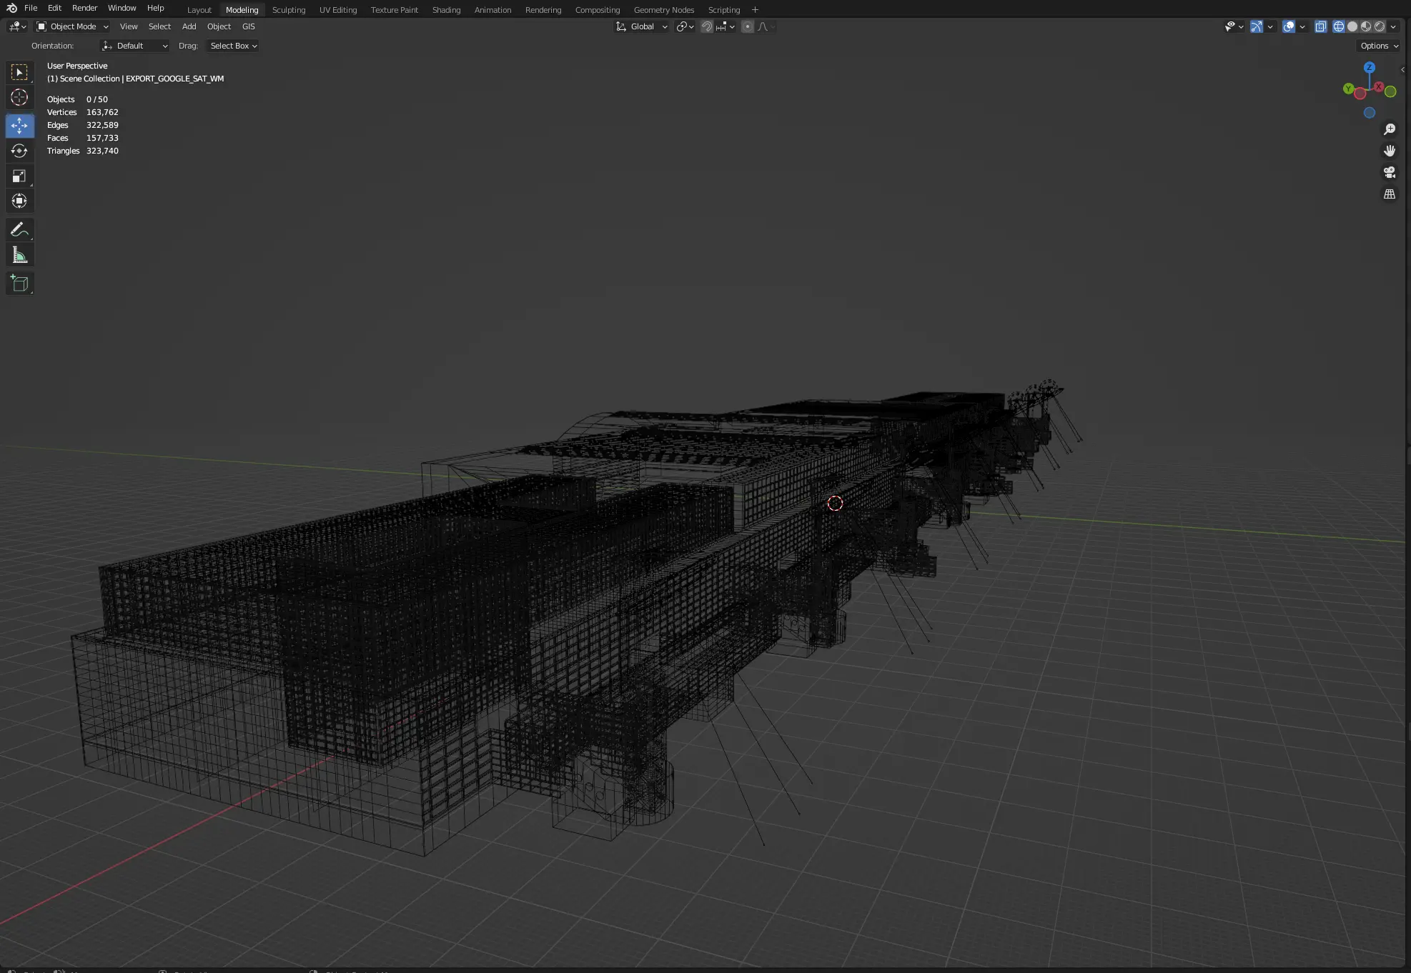Open the editor type selector icon

tap(18, 26)
